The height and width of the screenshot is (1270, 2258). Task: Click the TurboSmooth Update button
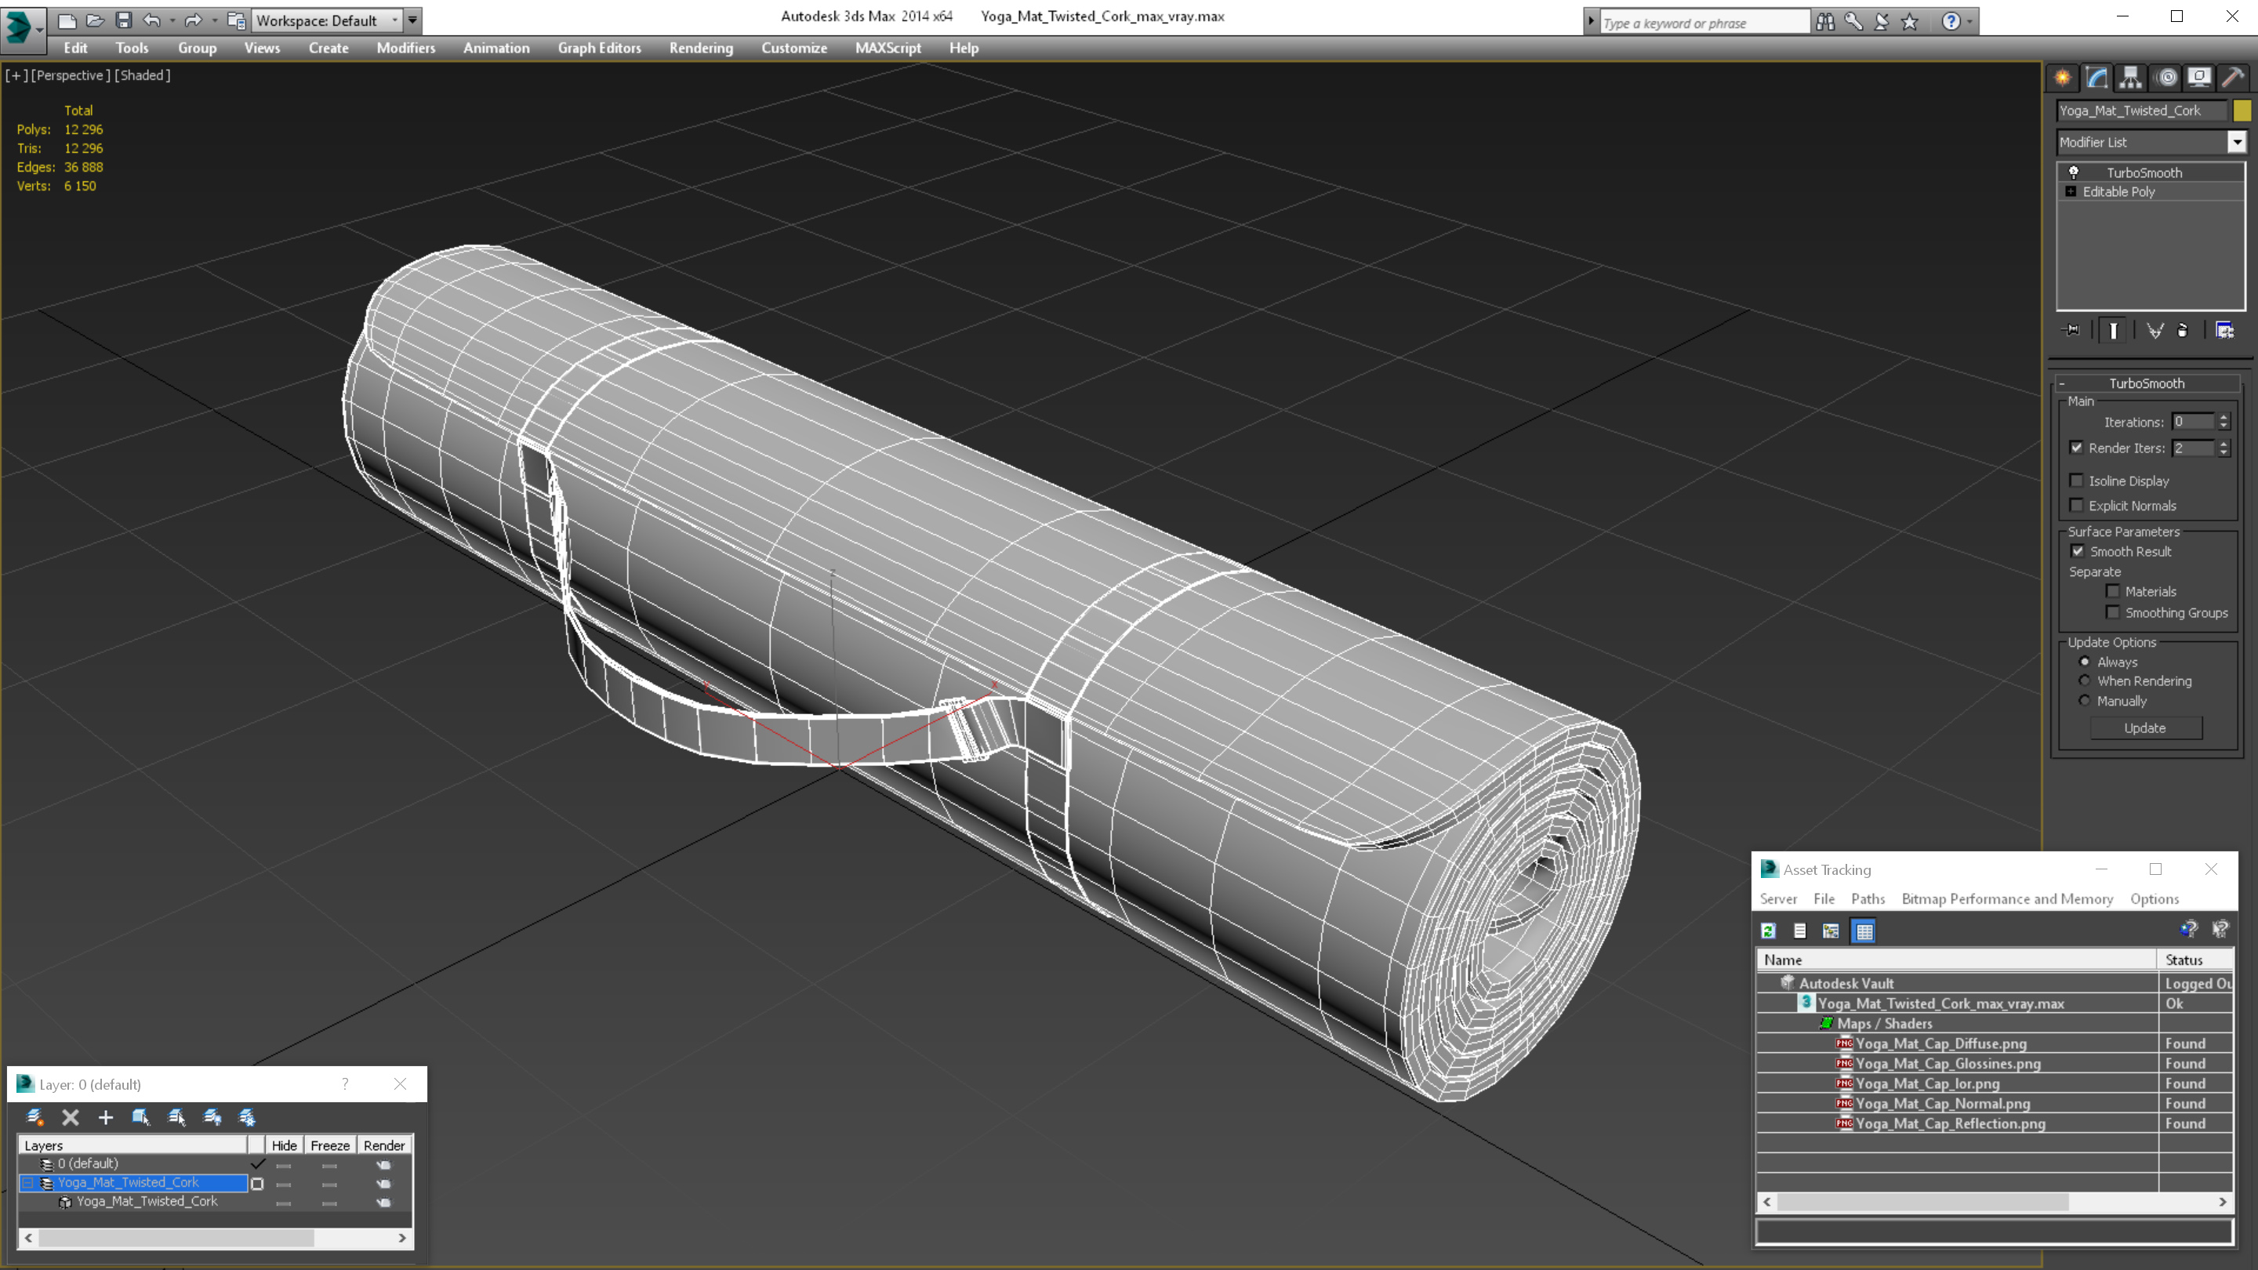click(2144, 728)
